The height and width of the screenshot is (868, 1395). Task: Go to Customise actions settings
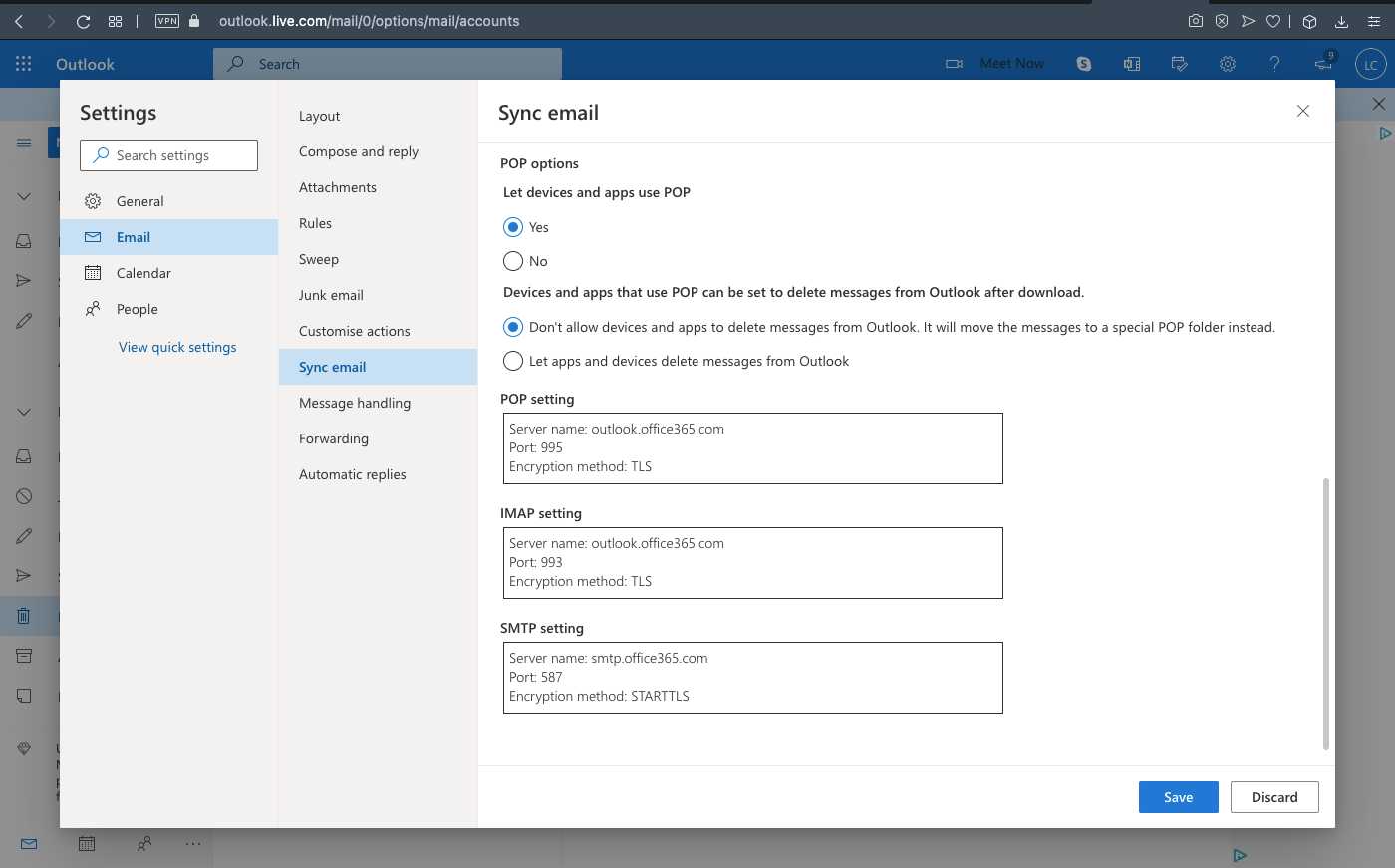378,331
